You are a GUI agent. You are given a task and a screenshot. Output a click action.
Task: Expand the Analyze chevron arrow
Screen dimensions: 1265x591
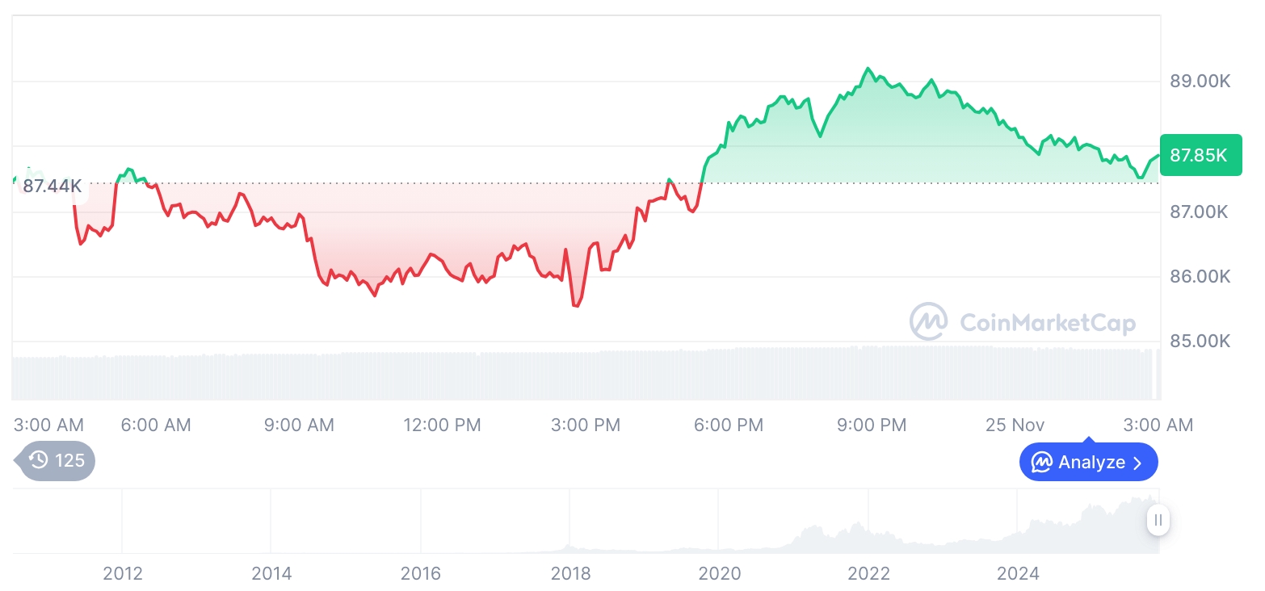1137,463
